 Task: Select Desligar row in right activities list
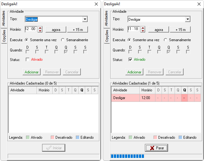[156, 98]
